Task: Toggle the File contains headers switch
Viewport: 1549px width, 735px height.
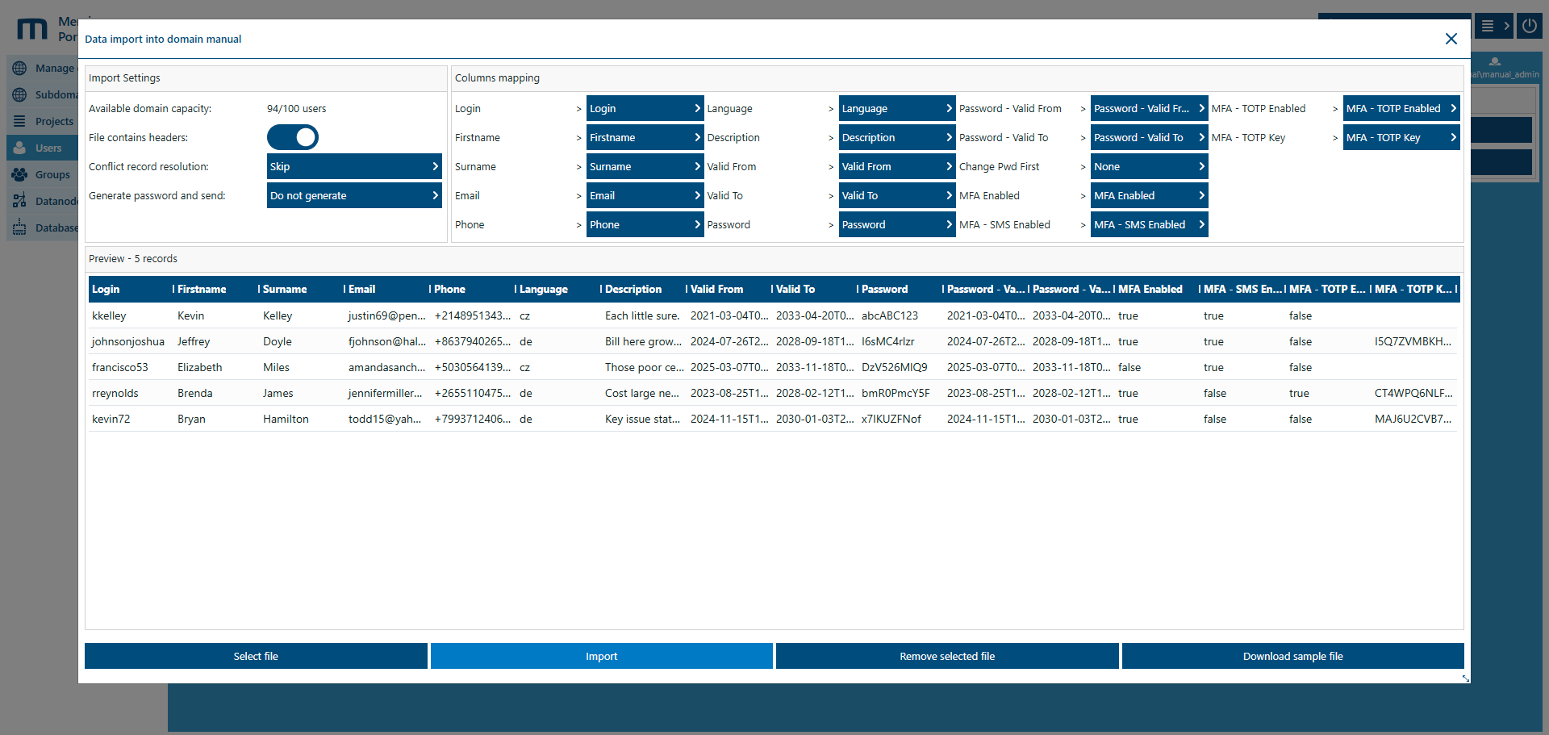Action: point(293,137)
